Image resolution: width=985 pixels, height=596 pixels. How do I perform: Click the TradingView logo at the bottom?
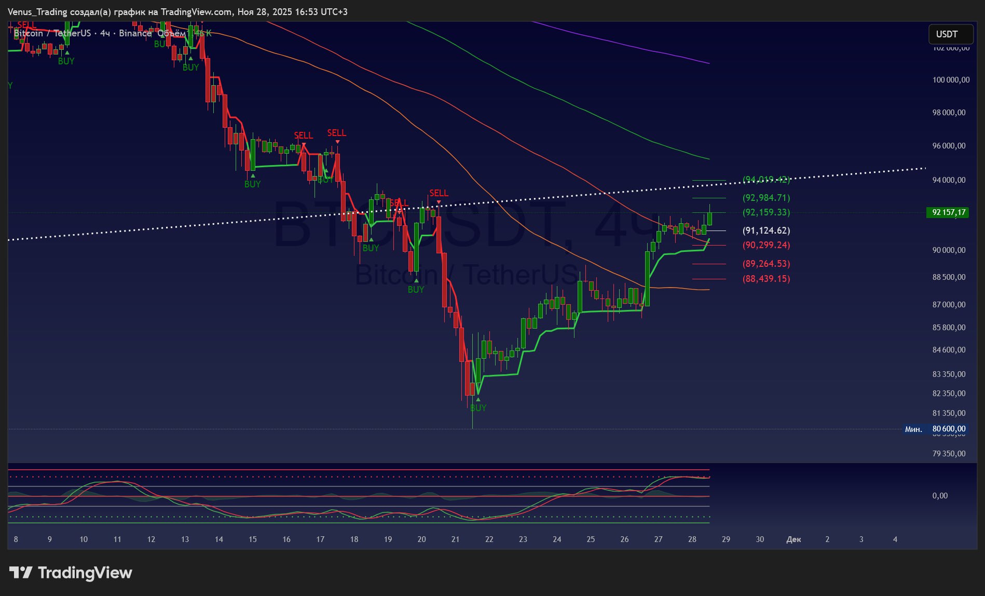(71, 573)
